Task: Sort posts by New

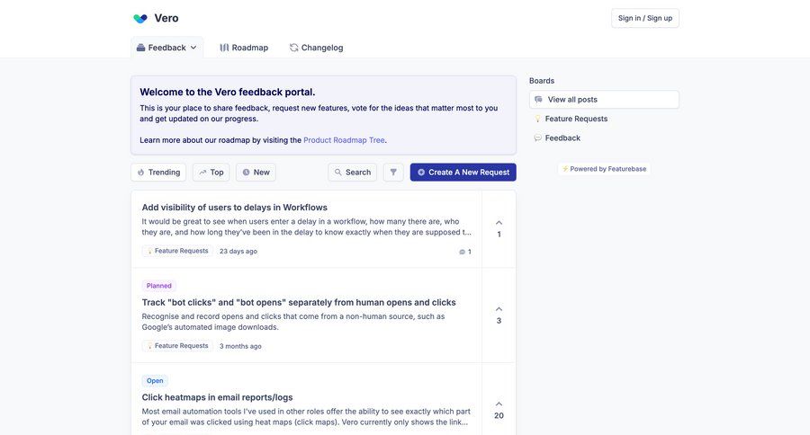Action: tap(256, 172)
